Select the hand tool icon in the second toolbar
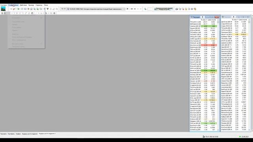Viewport: 253px width, 142px height. 32,13
